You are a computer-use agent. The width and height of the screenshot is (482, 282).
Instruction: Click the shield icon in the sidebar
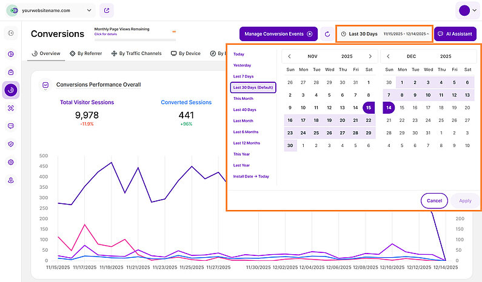tap(11, 144)
